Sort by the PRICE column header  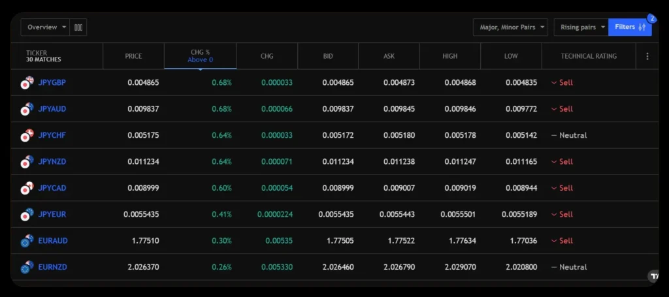(x=133, y=56)
